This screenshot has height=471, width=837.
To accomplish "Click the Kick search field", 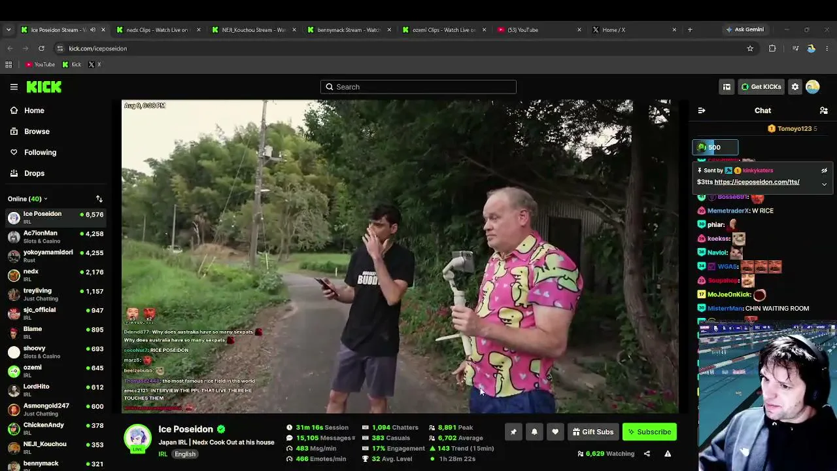I will (x=418, y=87).
